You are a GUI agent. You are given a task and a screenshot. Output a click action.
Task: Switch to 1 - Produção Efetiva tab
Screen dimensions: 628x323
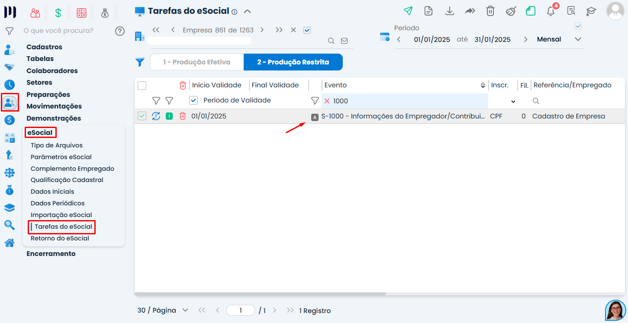click(x=197, y=62)
